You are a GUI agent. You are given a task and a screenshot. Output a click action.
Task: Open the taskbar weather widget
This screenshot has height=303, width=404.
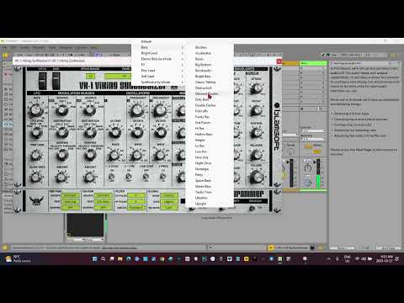pyautogui.click(x=18, y=259)
